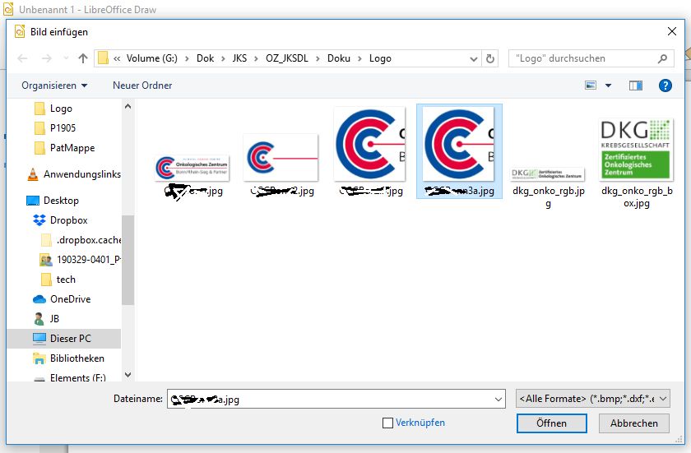Open OneDrive in the sidebar
691x453 pixels.
point(62,299)
